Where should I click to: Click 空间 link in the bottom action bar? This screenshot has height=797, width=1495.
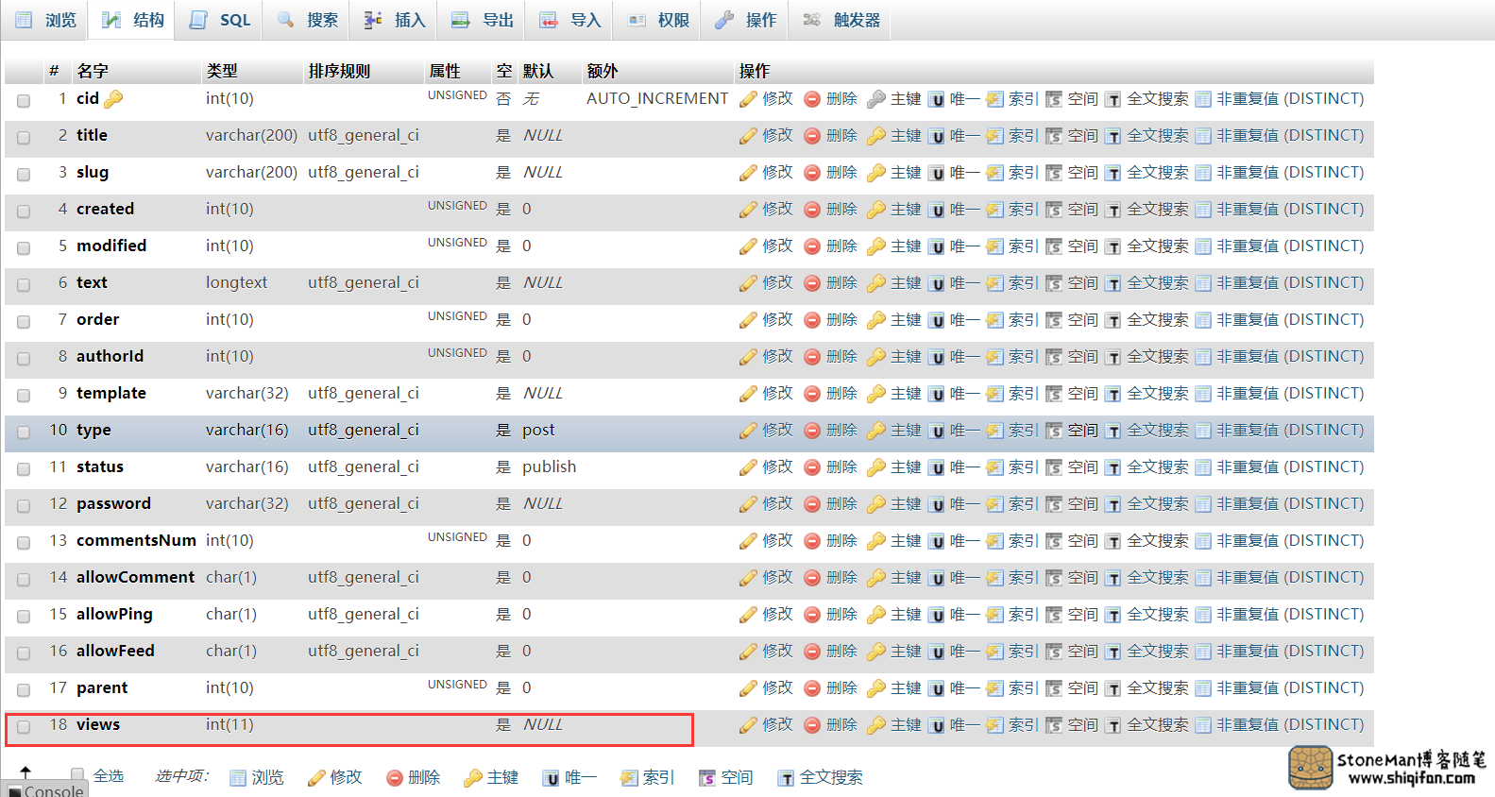737,777
